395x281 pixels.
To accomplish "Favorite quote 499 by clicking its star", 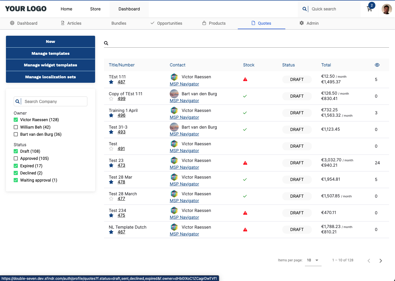I will point(111,98).
